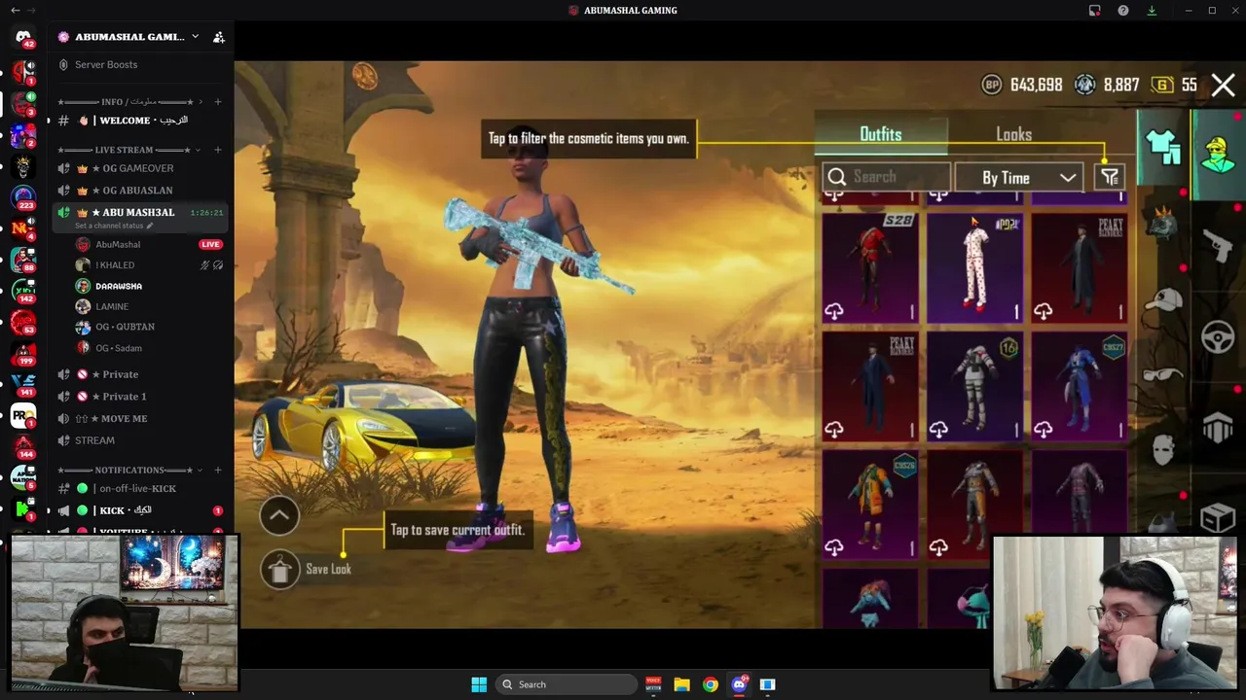Image resolution: width=1246 pixels, height=700 pixels.
Task: Expand the wardrobe panel up-arrow button
Action: [279, 515]
